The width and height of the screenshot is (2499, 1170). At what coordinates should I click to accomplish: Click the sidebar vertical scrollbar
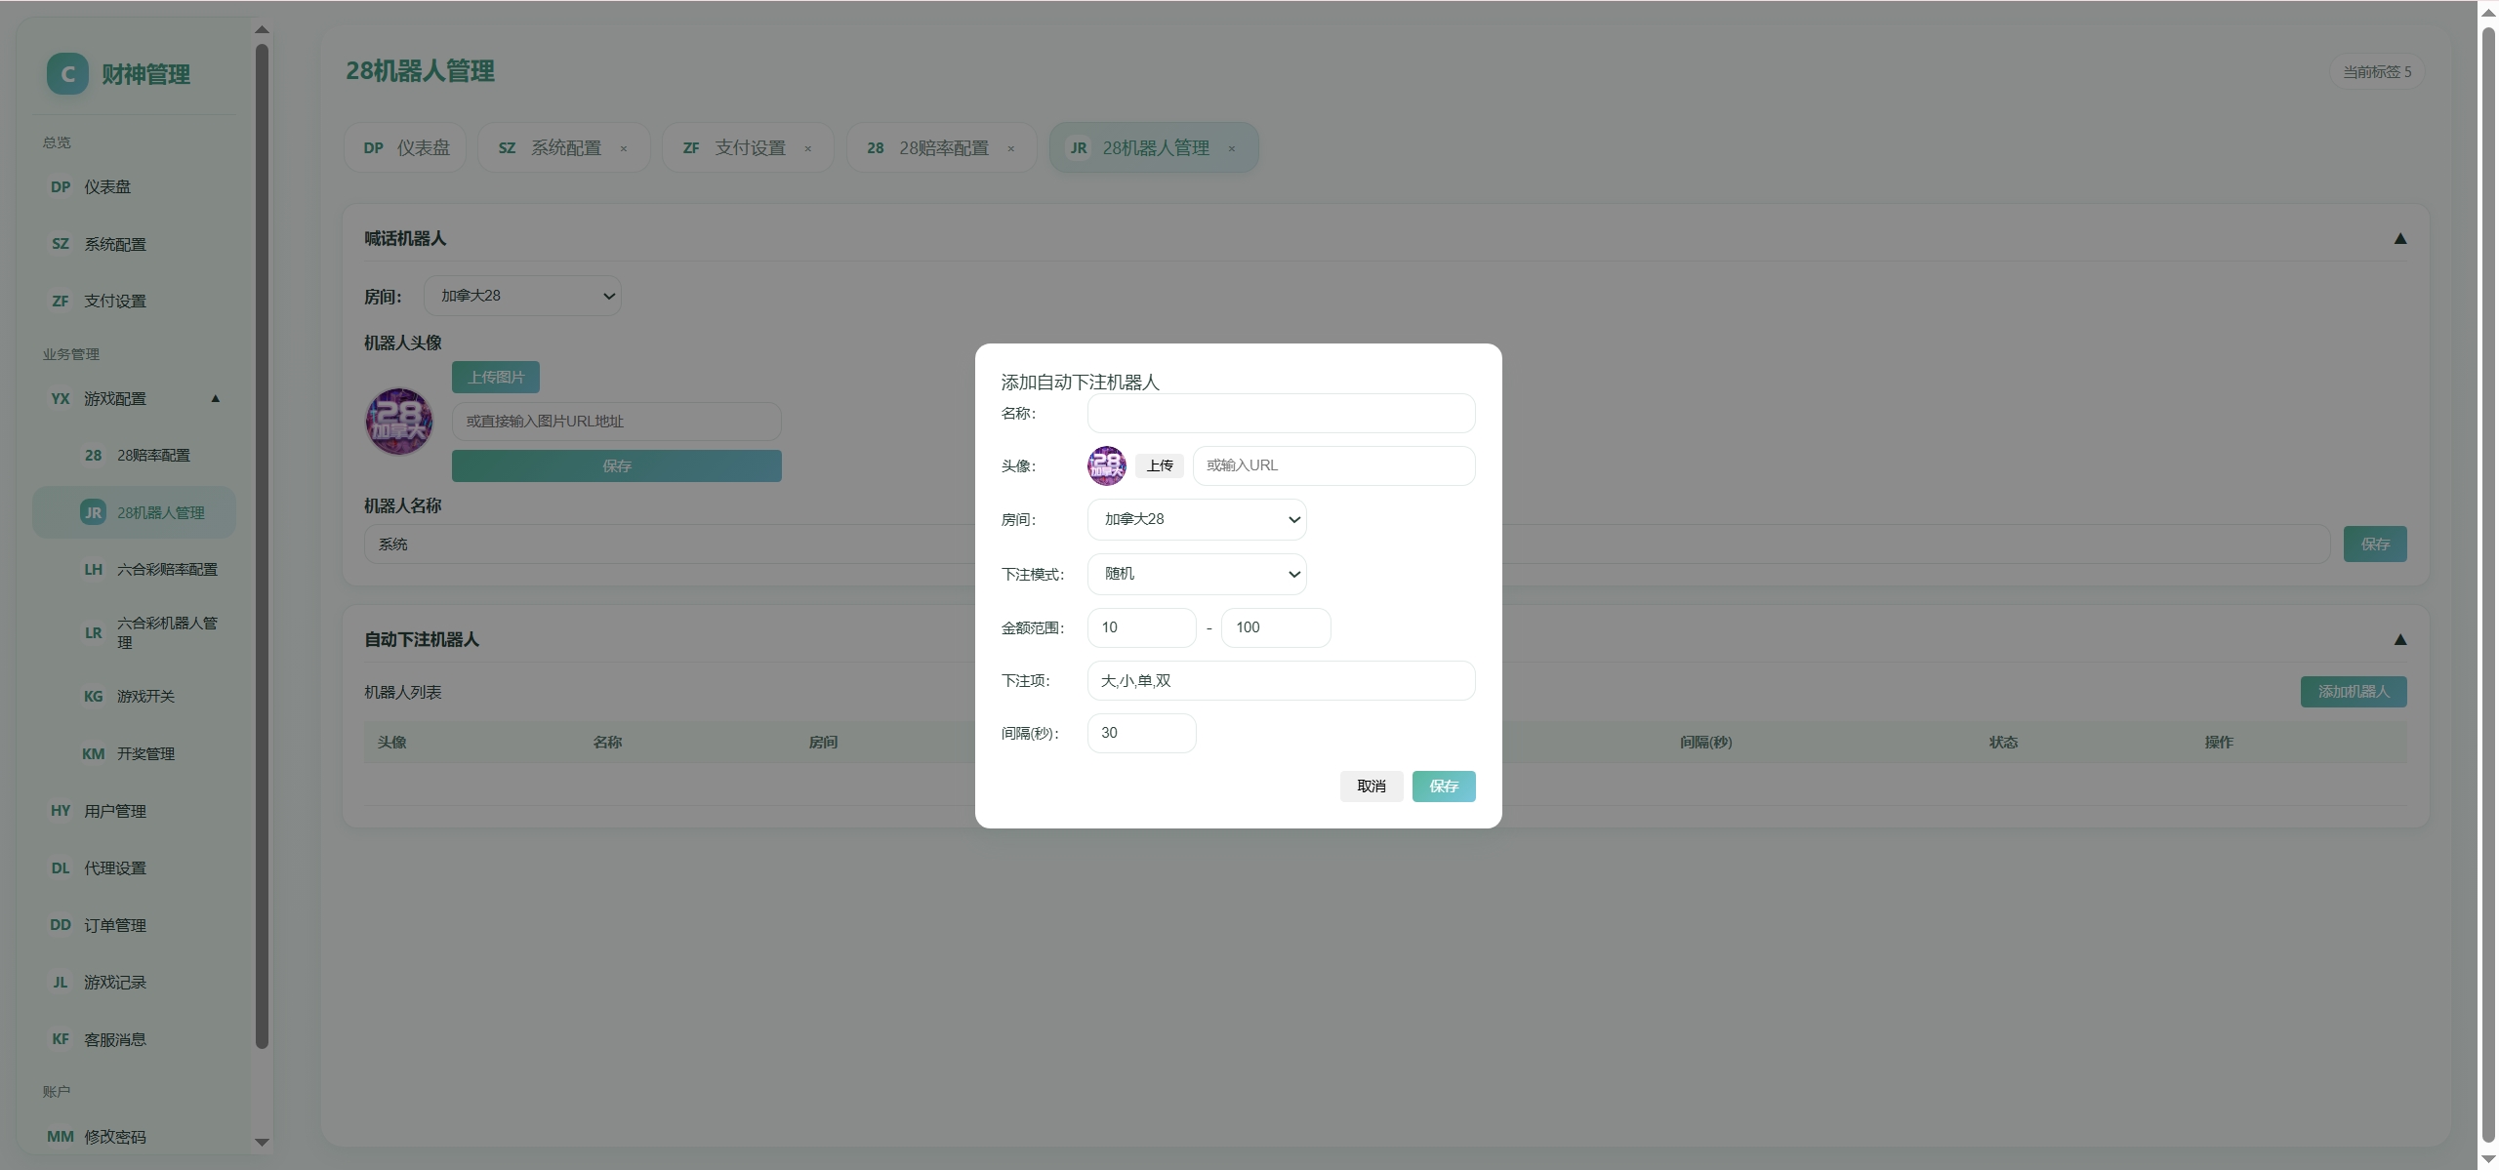[262, 546]
